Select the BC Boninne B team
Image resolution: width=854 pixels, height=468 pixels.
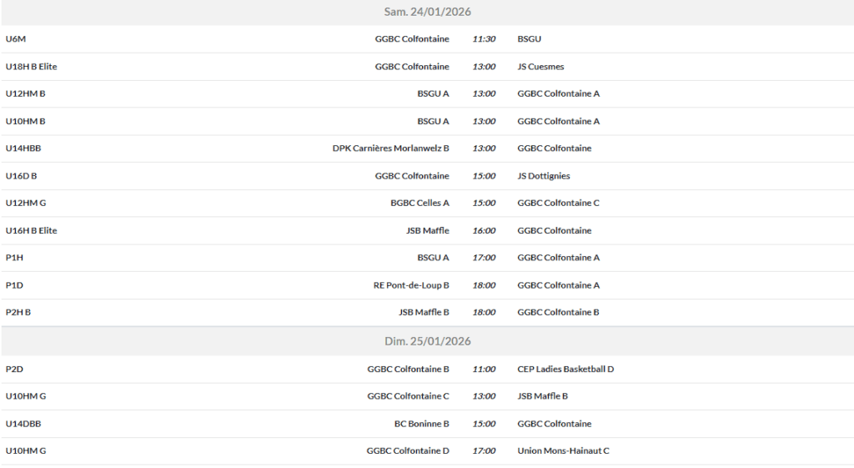(421, 424)
